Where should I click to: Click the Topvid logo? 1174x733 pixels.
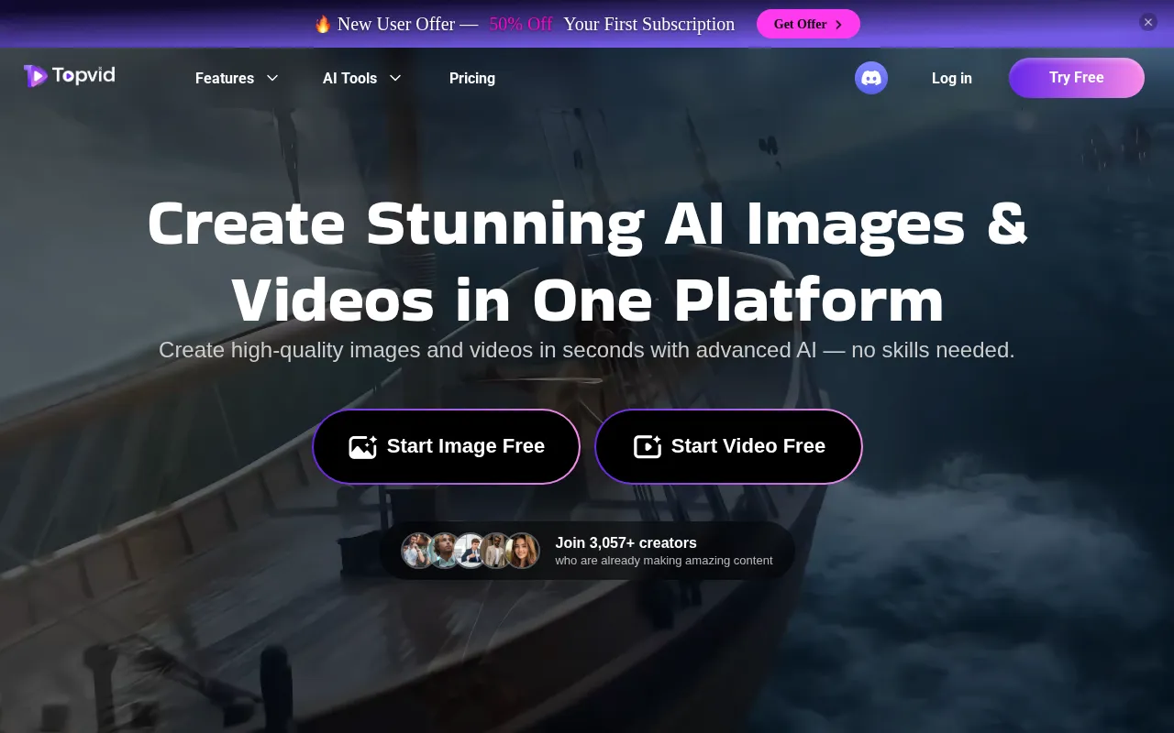[x=70, y=76]
